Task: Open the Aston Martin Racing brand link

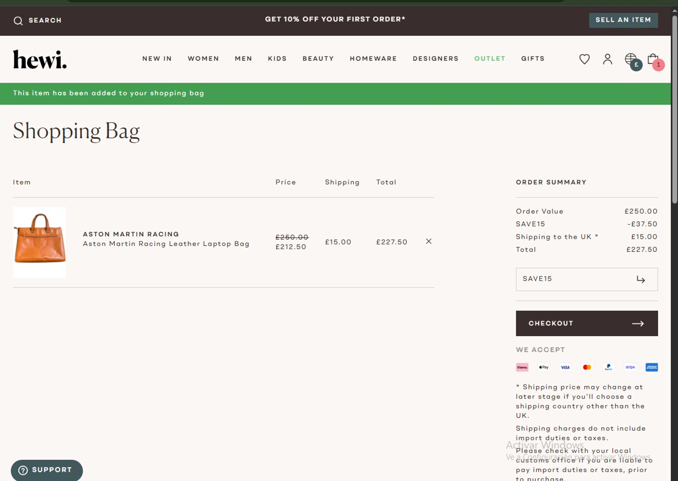Action: [131, 234]
